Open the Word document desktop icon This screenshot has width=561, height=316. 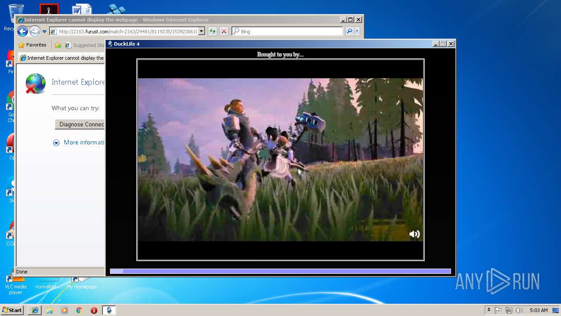82,9
